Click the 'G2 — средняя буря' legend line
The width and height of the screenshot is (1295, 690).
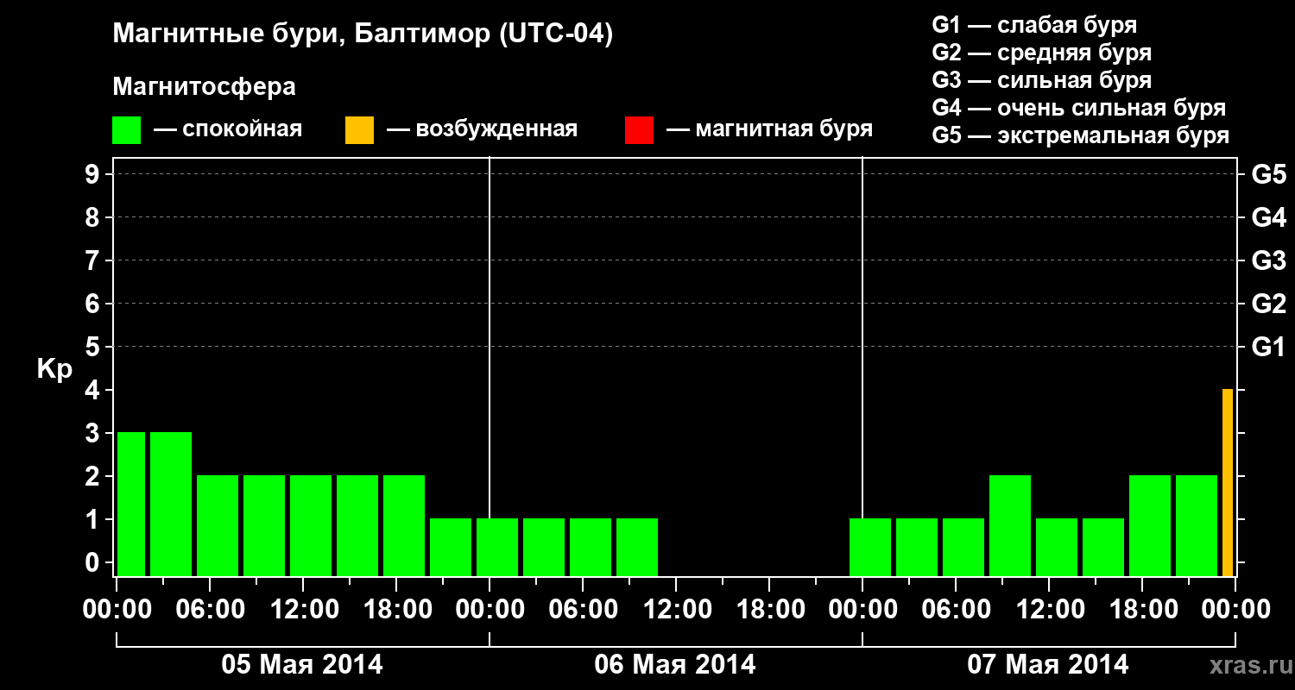point(1041,53)
